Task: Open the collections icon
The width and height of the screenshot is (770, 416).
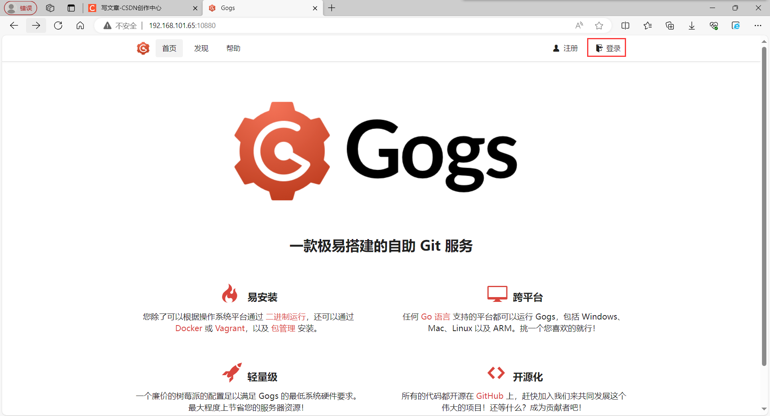Action: tap(669, 26)
